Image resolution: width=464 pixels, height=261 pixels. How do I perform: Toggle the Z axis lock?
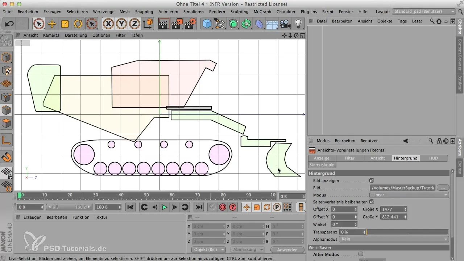134,24
